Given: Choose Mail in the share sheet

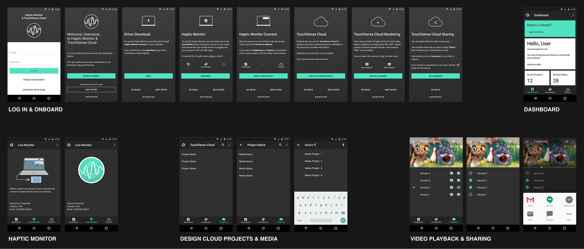Looking at the screenshot, I should click(530, 215).
